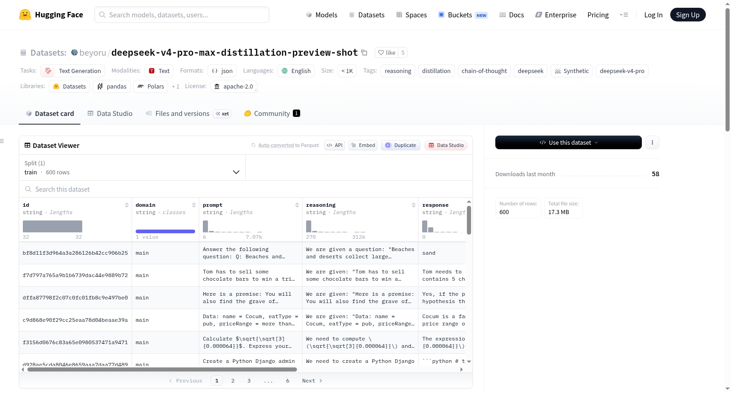Sort the domain column
The height and width of the screenshot is (393, 731).
(194, 205)
